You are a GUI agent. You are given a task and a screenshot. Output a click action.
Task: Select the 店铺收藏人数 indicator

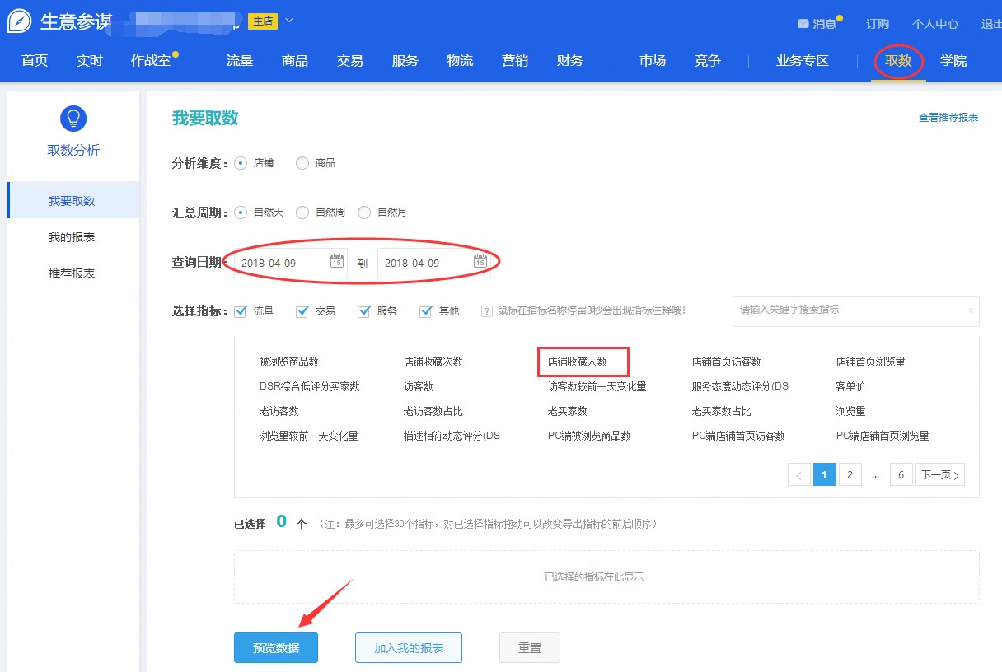pos(578,362)
